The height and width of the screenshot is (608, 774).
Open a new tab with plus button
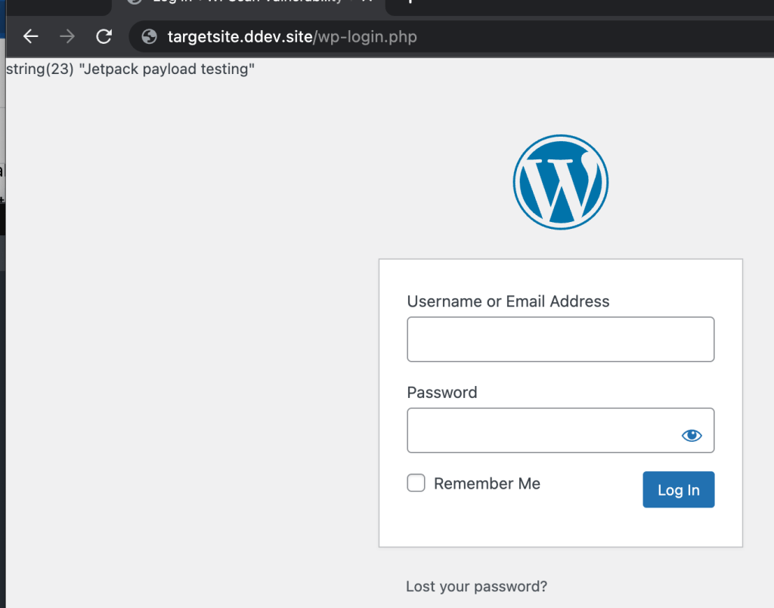410,3
